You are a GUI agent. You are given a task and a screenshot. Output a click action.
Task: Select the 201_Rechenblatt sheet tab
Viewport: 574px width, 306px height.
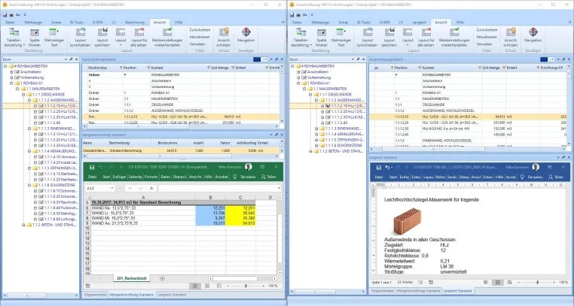(x=131, y=278)
